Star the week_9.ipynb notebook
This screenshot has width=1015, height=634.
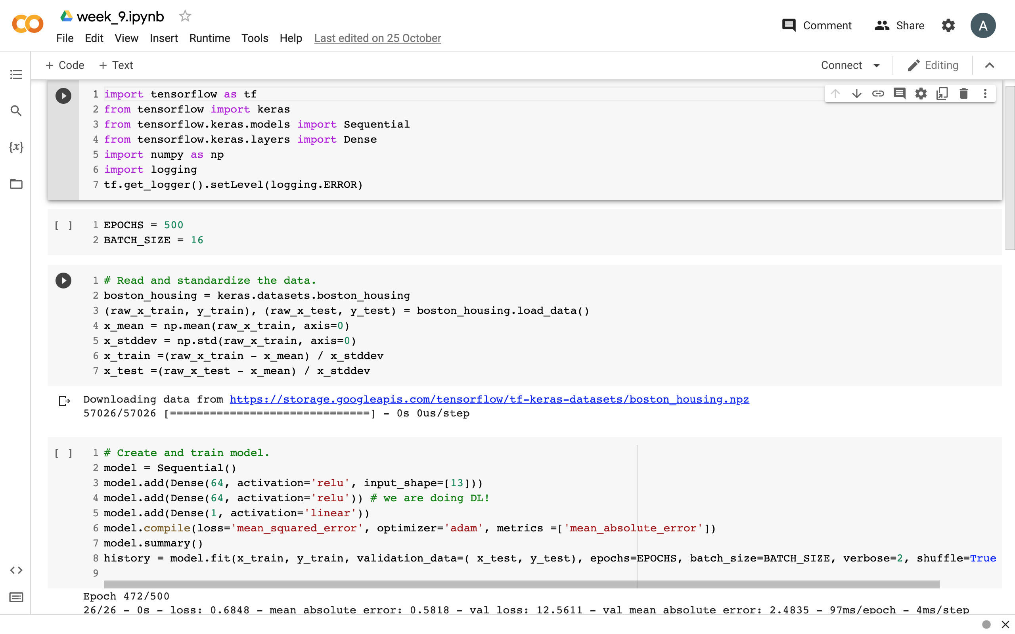pos(185,16)
